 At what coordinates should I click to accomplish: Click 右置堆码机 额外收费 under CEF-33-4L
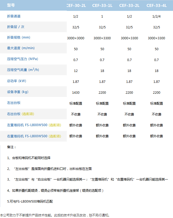click(157, 136)
